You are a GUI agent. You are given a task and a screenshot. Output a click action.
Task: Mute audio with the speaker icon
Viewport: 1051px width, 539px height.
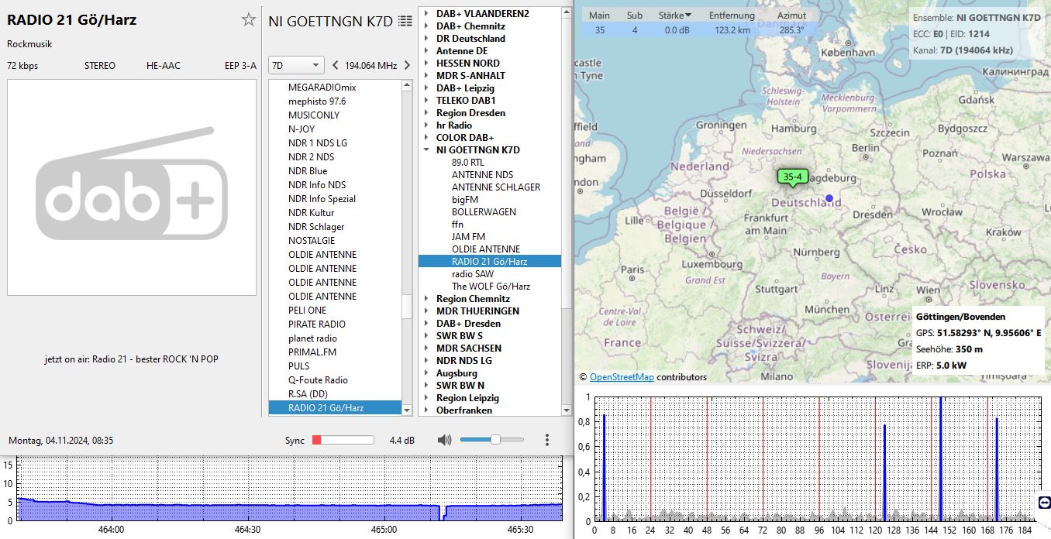pos(444,440)
